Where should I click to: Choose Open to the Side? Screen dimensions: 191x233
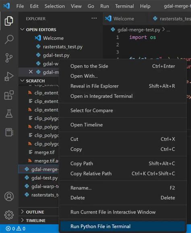[122, 66]
